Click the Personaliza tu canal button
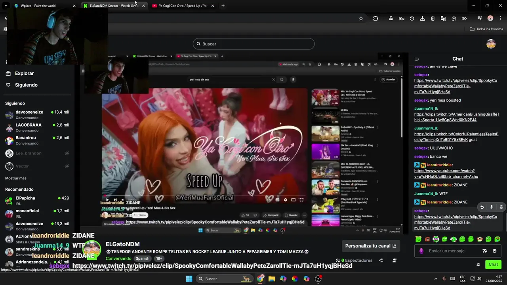 [371, 246]
